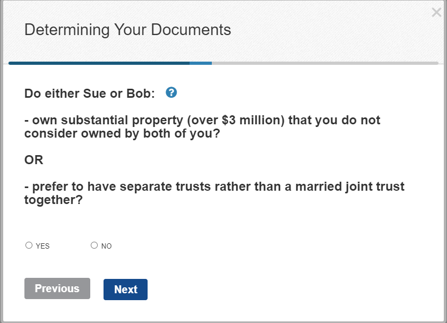
Task: Open the blue question mark help icon
Action: 171,92
